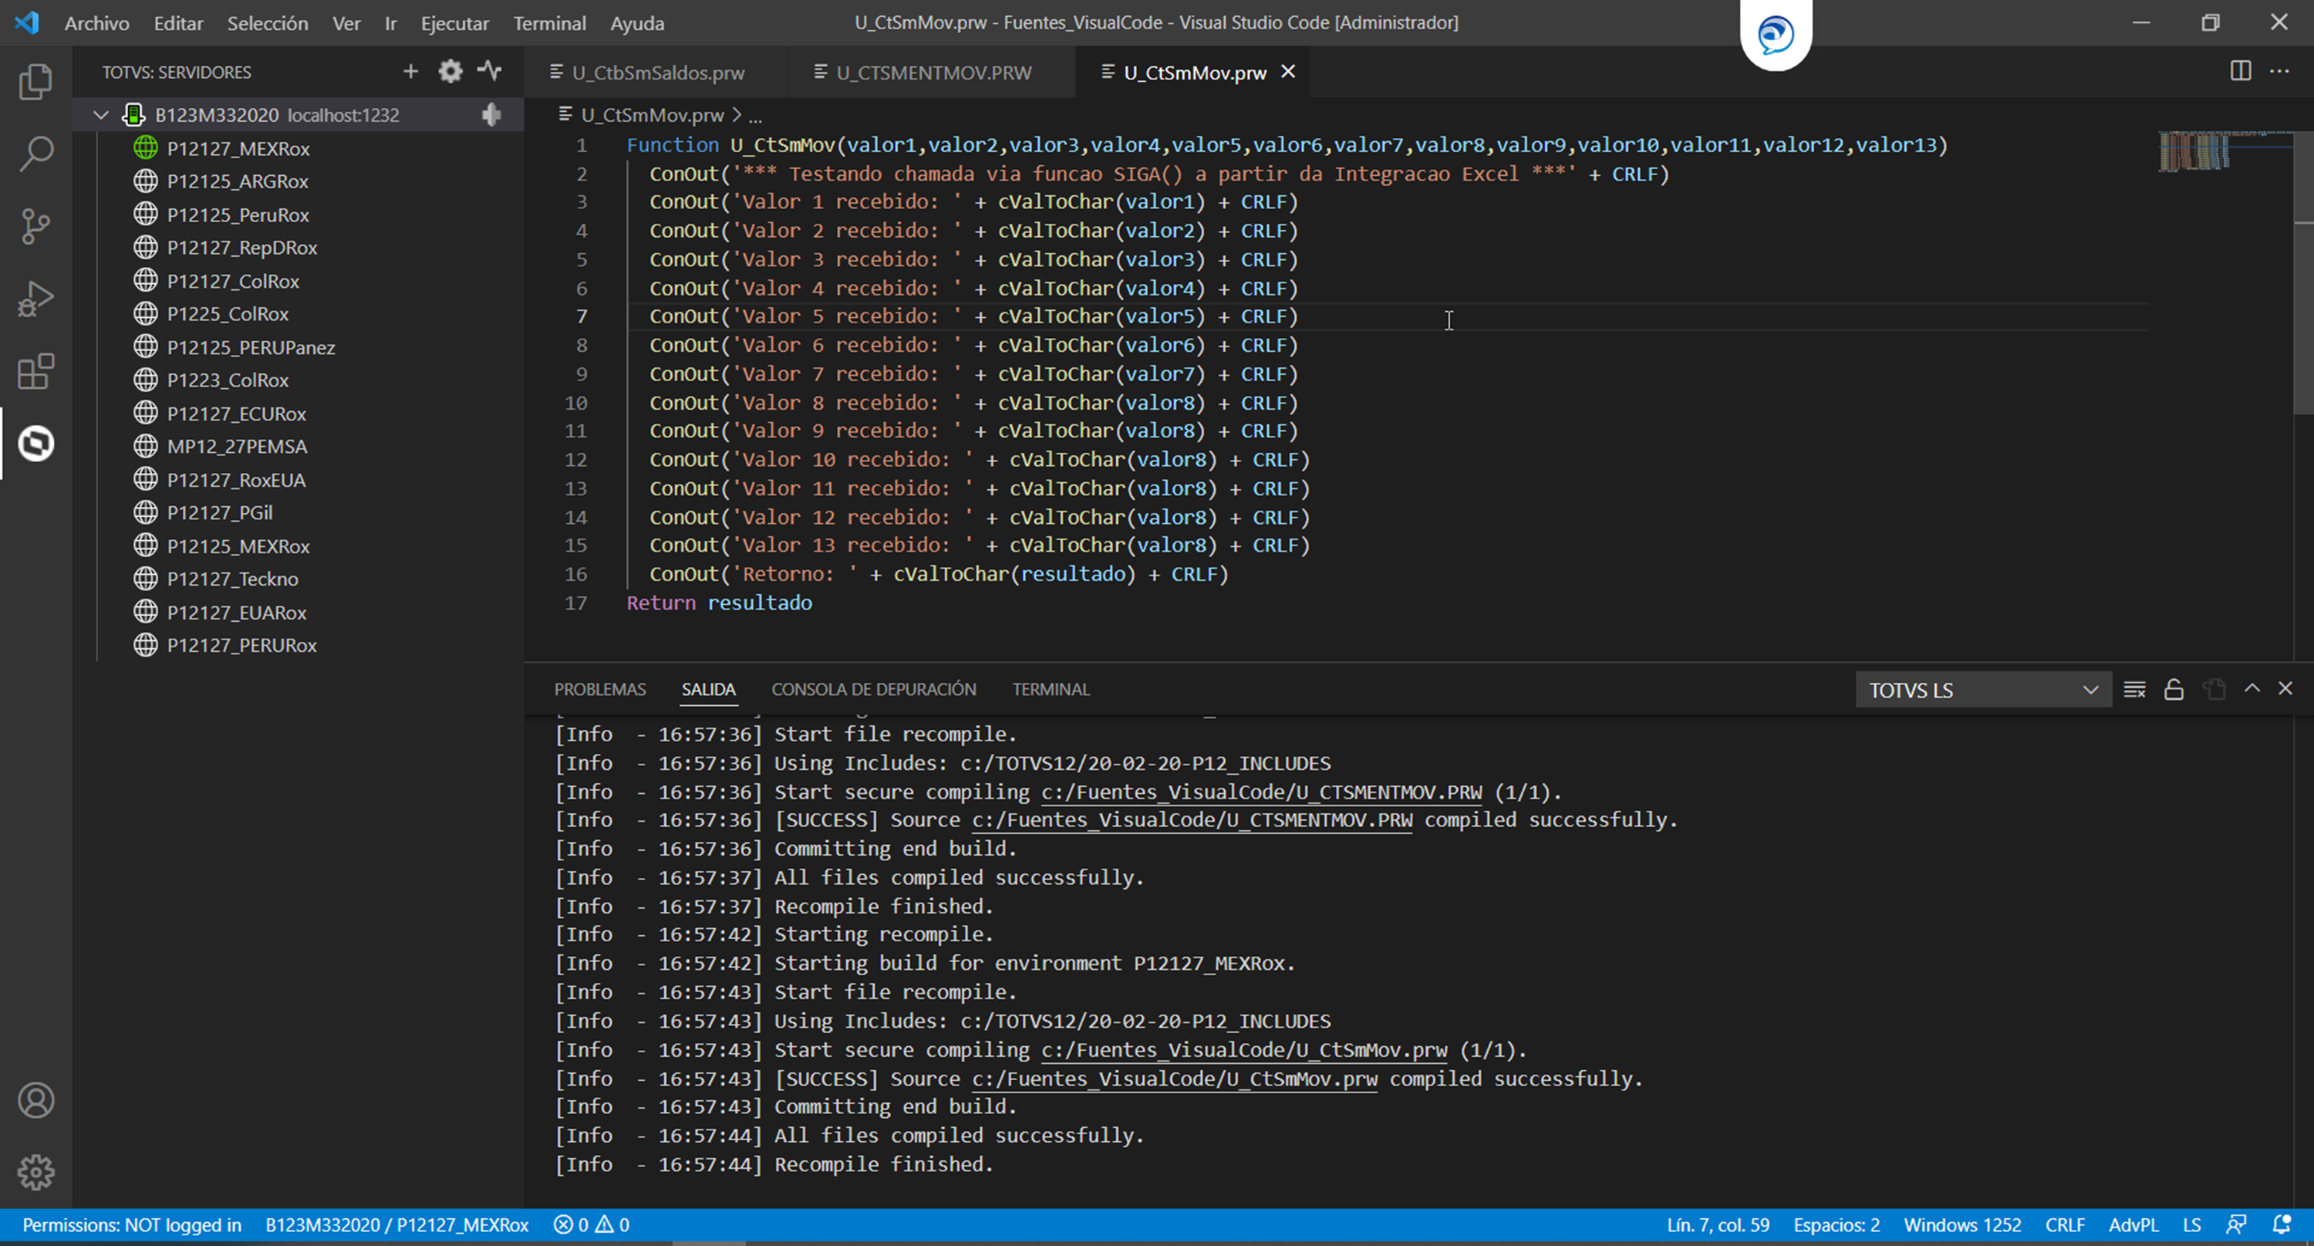Close the bottom output panel
The image size is (2314, 1246).
pos(2285,688)
